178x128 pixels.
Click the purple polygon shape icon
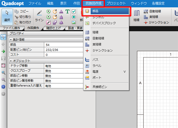coord(55,23)
